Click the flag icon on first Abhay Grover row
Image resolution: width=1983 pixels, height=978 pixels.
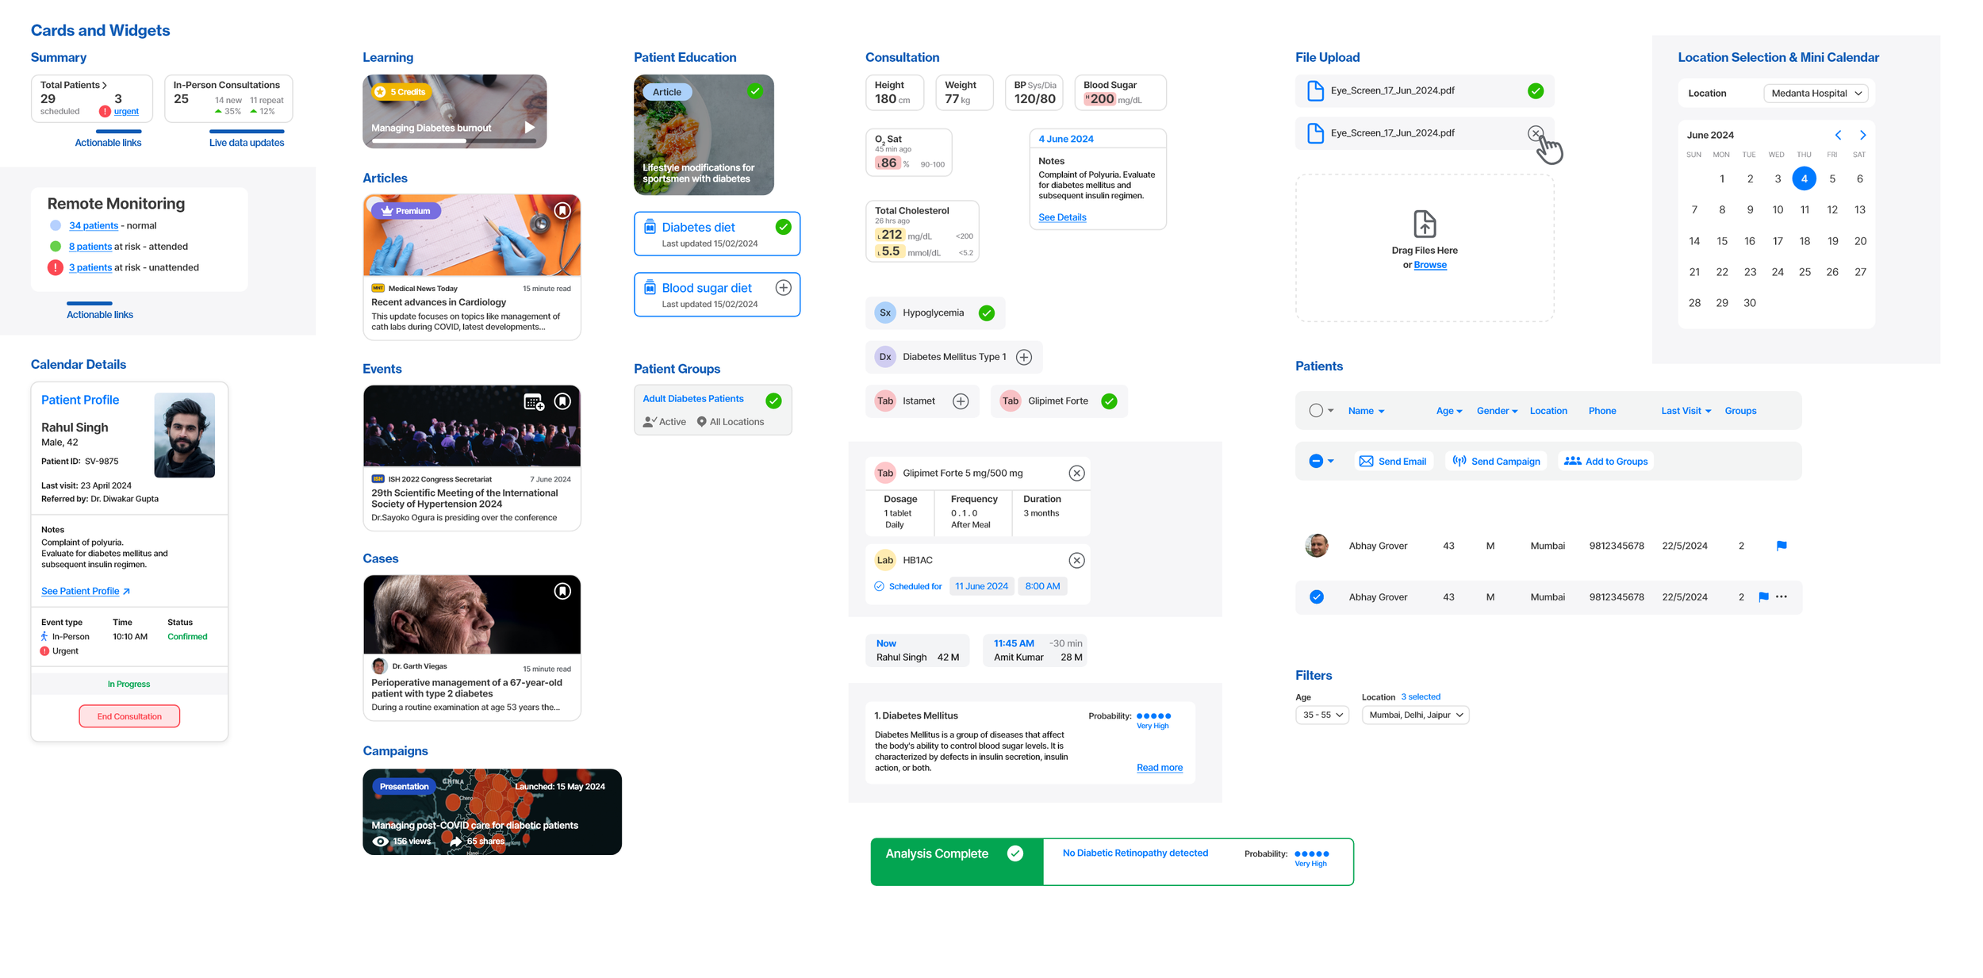(1781, 546)
